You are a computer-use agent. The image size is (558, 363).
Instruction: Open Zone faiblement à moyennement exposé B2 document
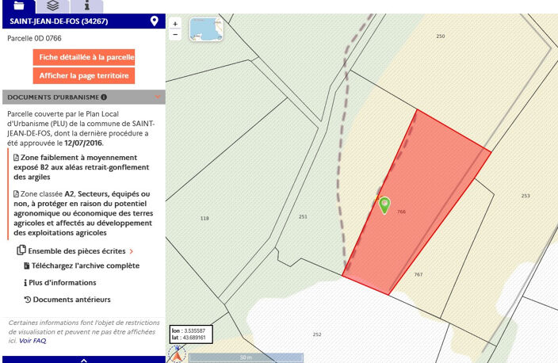82,167
